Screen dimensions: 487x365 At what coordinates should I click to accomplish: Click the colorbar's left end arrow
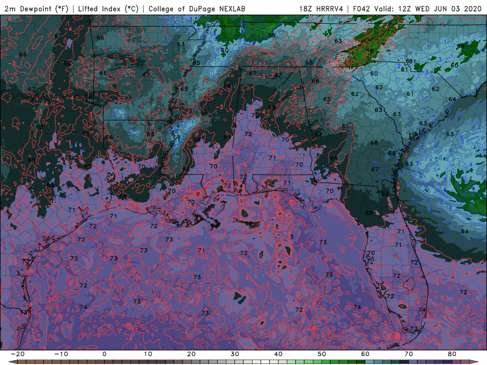coord(12,362)
